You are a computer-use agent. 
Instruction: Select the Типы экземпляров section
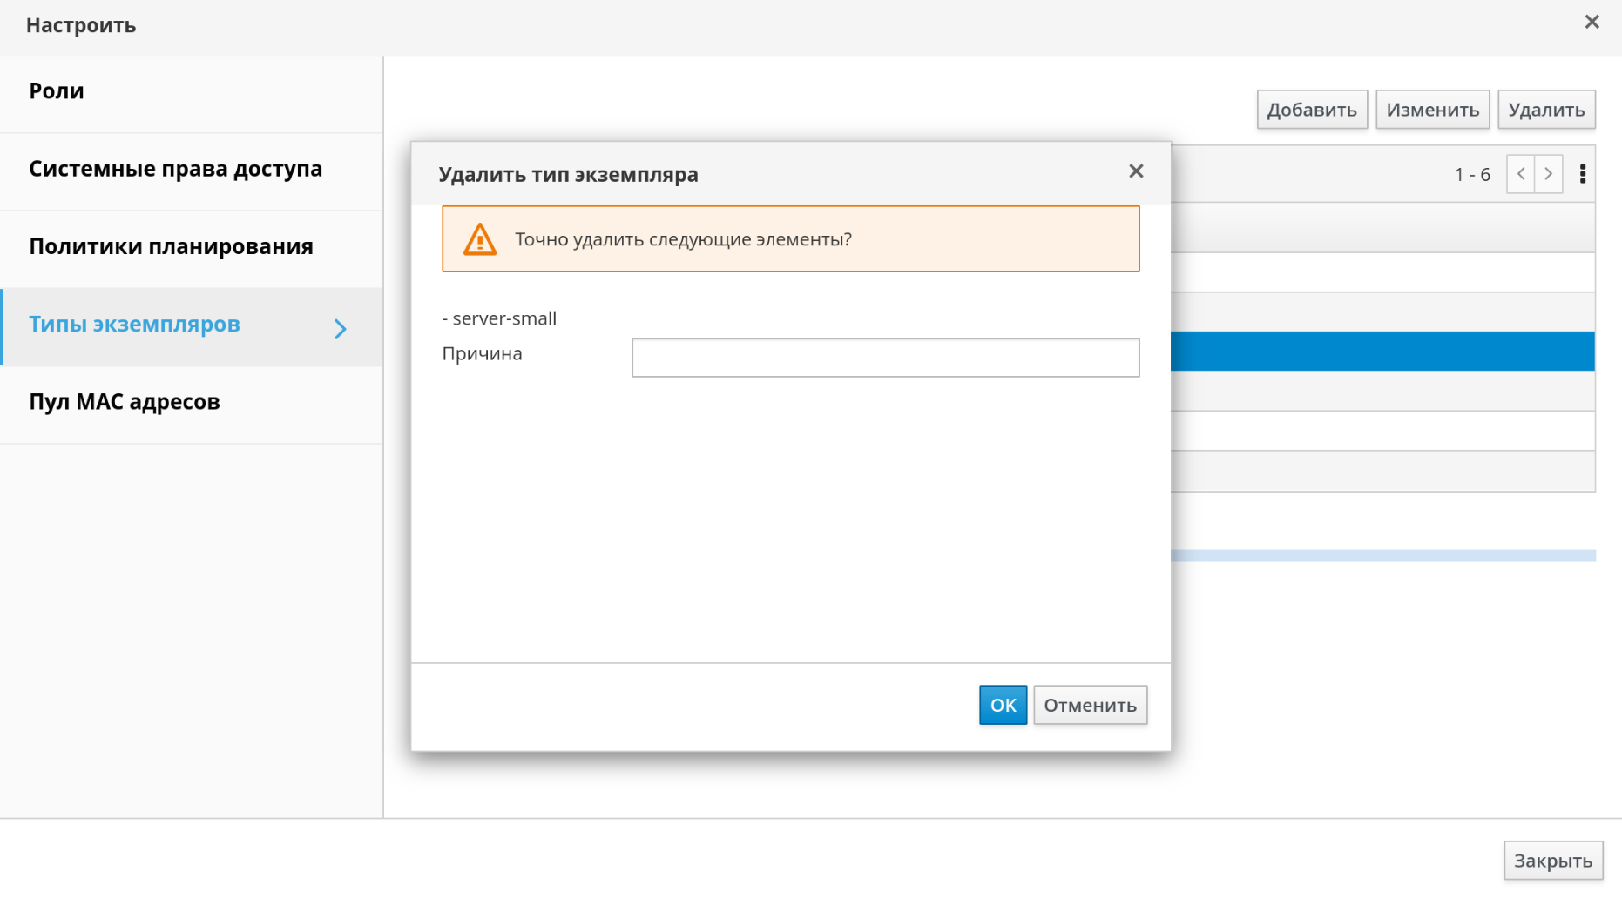coord(134,325)
